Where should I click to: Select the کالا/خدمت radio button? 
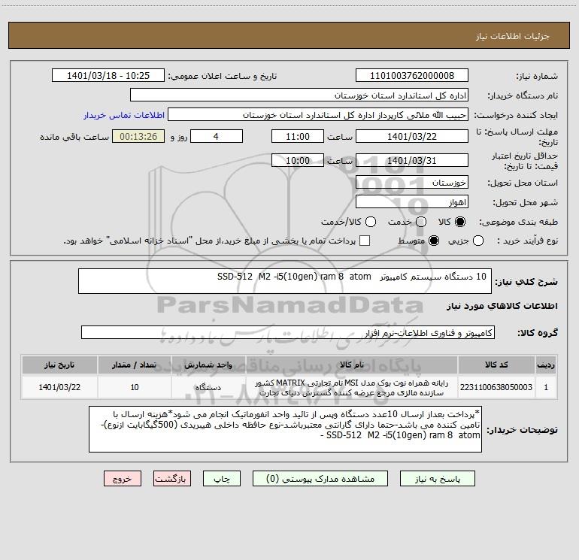(x=371, y=222)
